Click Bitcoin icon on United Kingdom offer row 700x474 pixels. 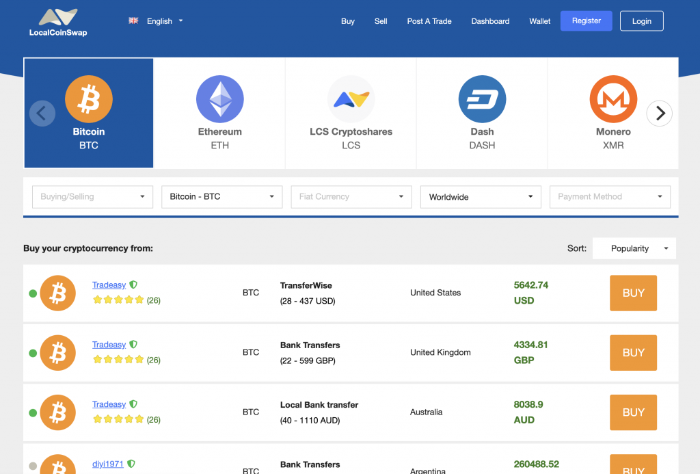57,353
